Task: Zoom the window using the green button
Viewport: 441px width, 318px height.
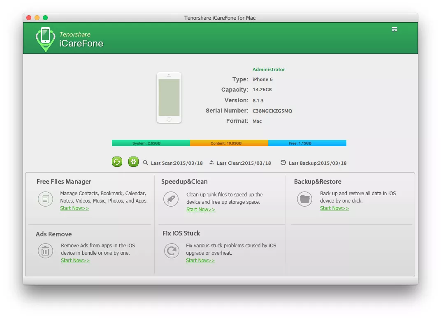Action: coord(45,18)
